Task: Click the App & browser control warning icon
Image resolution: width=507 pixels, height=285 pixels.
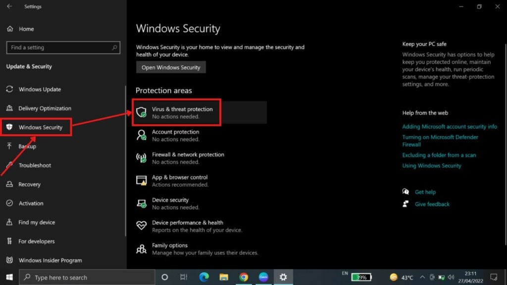Action: point(141,180)
